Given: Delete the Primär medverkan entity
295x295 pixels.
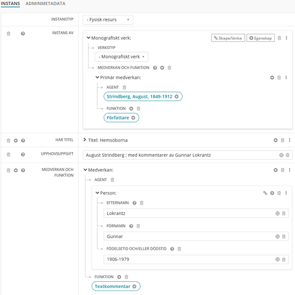Looking at the screenshot, I should (279, 78).
